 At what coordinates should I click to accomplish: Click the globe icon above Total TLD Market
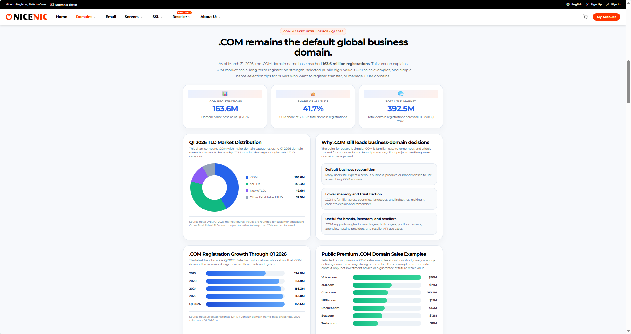click(401, 94)
